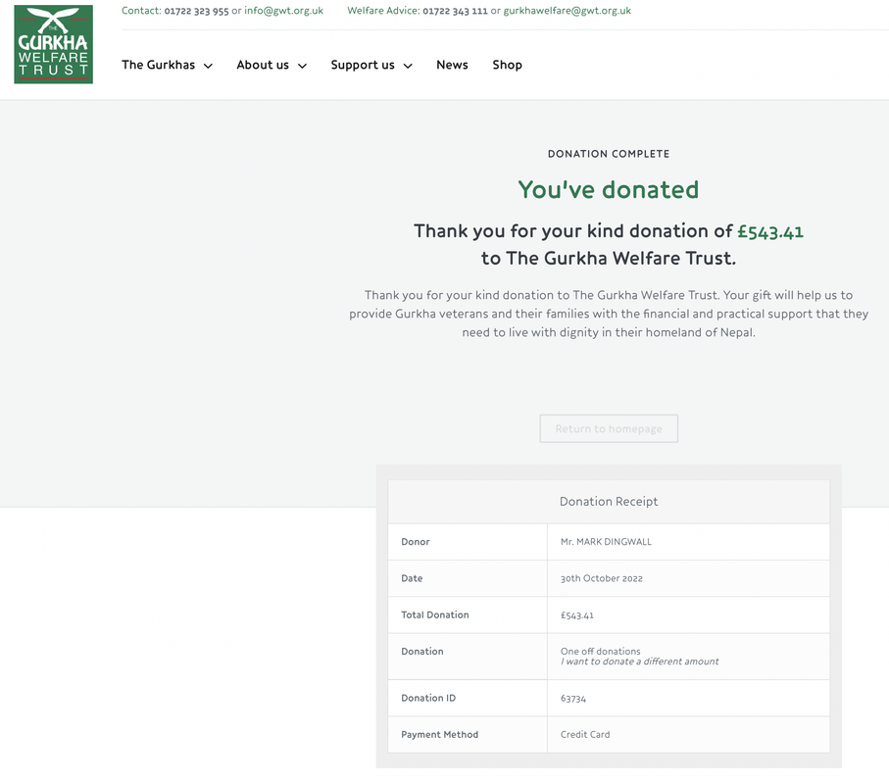Expand The Gurkhas menu chevron

208,66
